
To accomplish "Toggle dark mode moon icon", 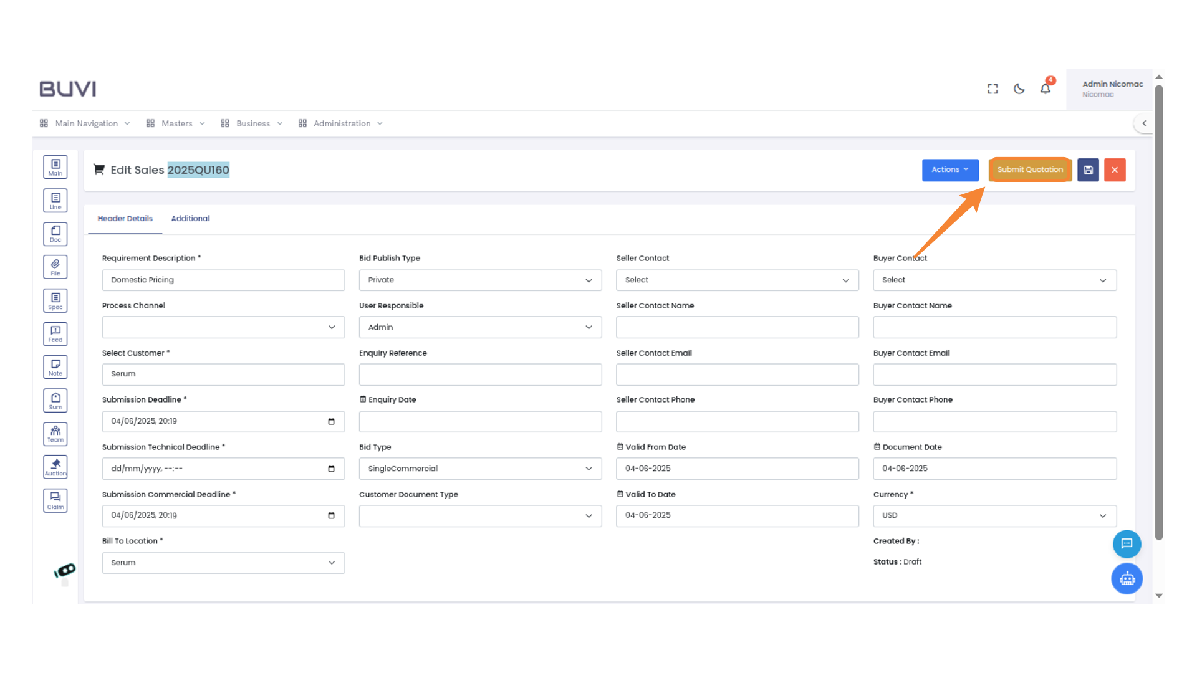I will [1019, 89].
